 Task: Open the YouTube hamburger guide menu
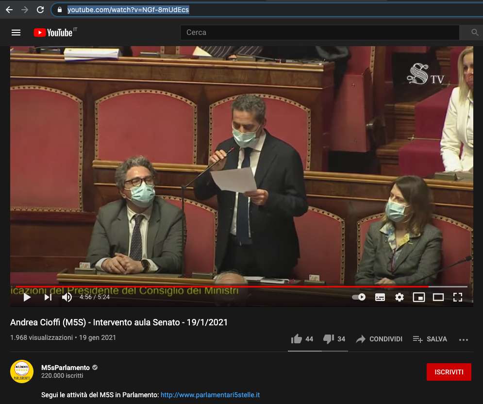point(16,33)
